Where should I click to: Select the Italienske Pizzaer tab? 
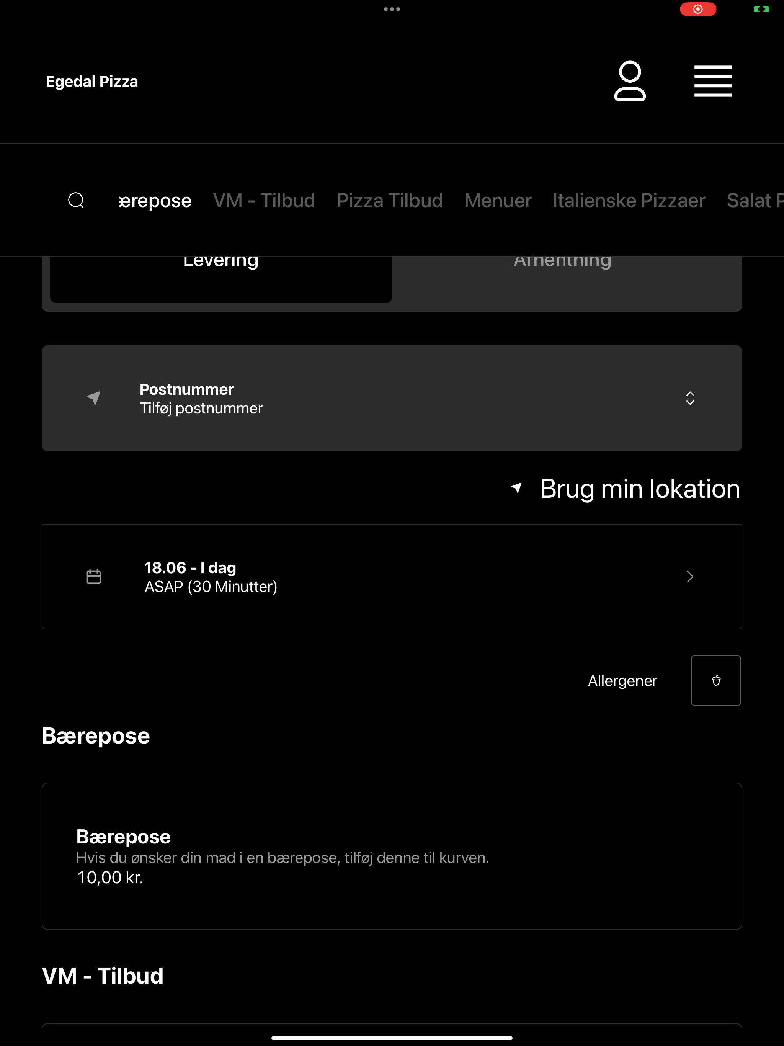click(x=629, y=201)
